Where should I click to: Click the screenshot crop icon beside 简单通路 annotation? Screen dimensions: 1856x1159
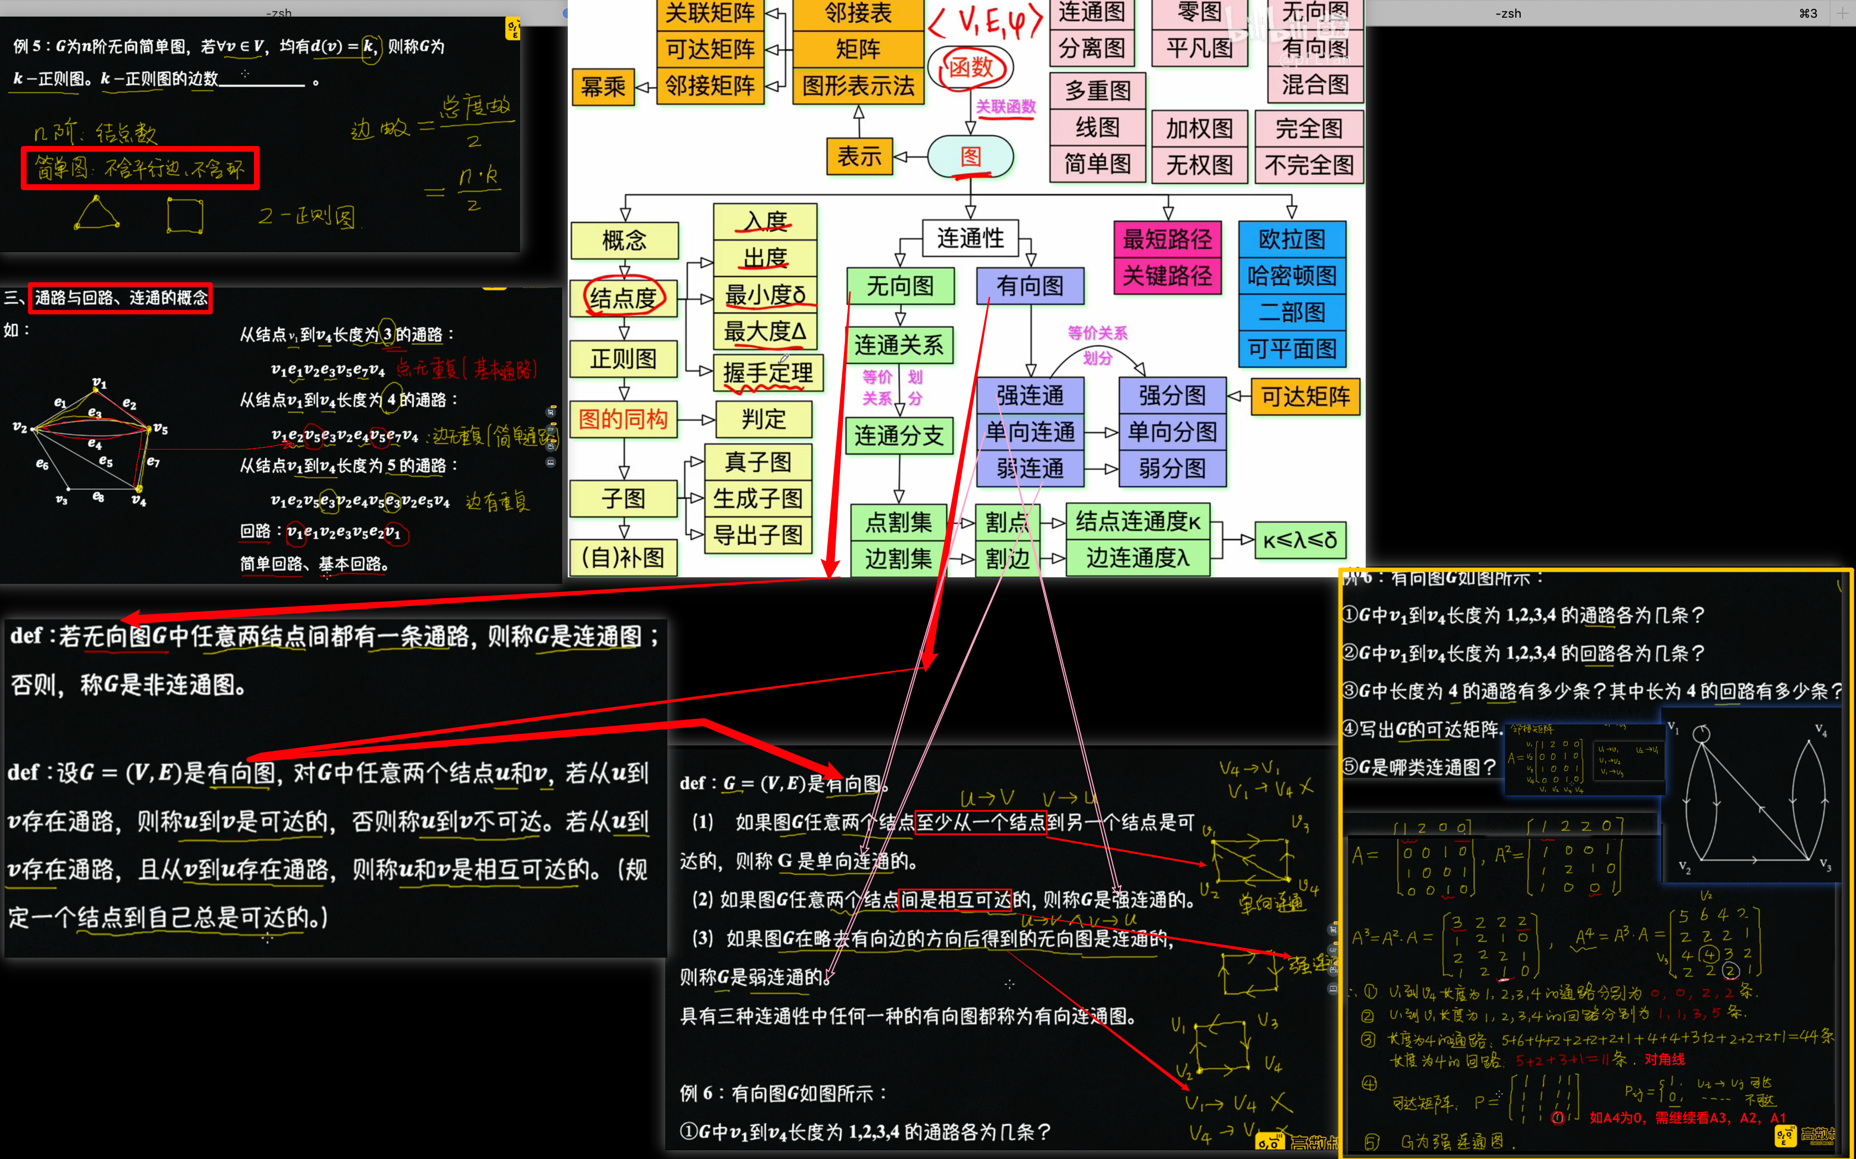pyautogui.click(x=551, y=413)
